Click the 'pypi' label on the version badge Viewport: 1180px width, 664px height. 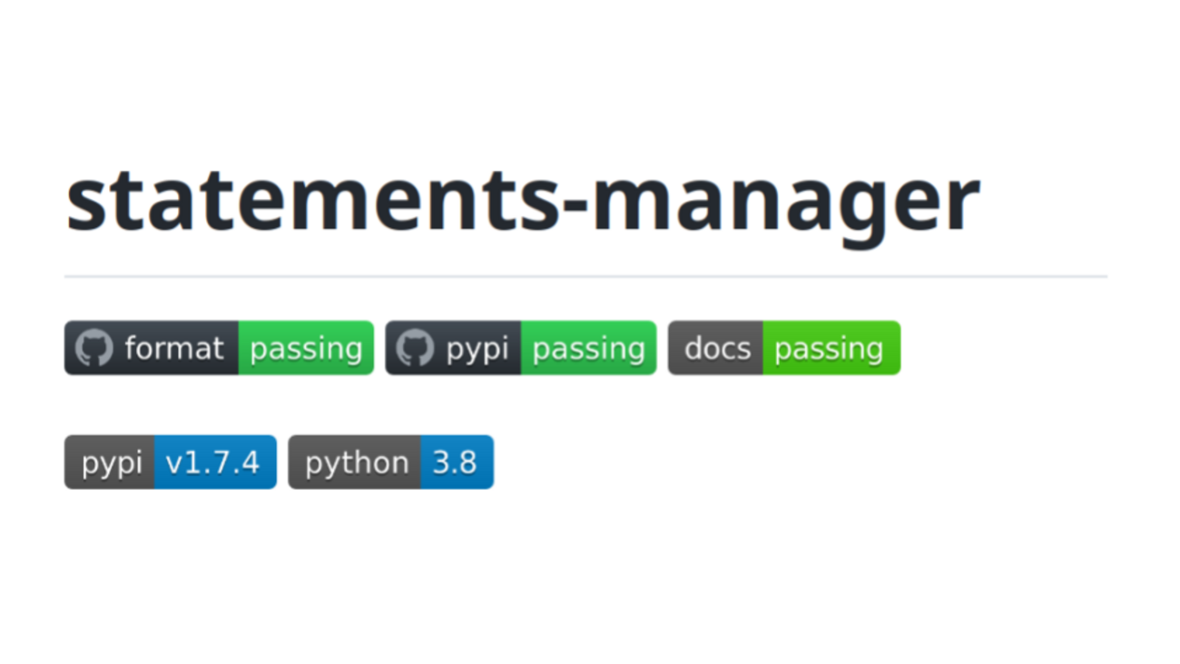click(x=112, y=462)
